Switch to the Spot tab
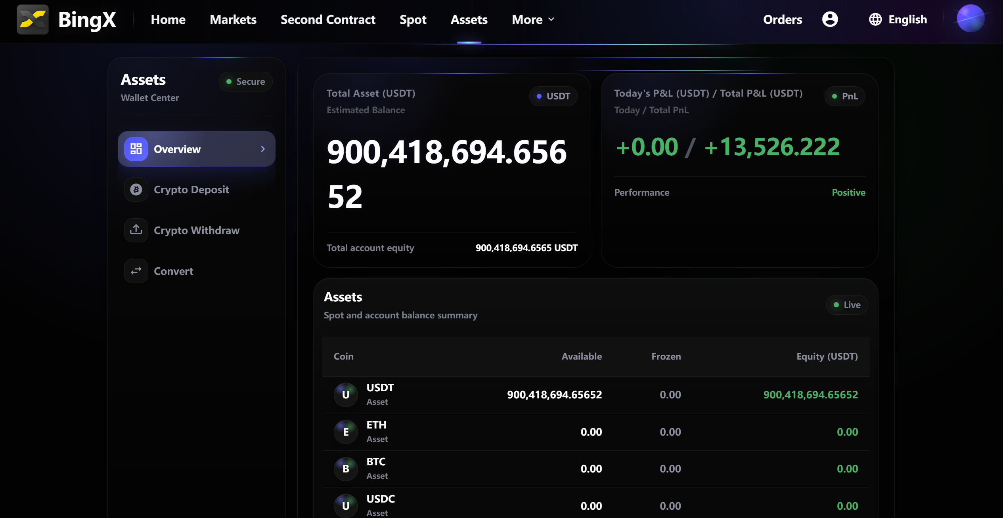1003x518 pixels. [413, 19]
